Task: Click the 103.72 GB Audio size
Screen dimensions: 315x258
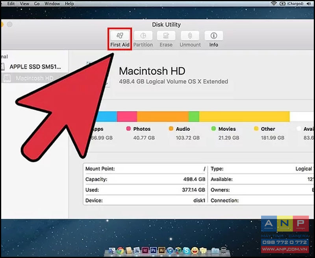Action: (x=188, y=138)
